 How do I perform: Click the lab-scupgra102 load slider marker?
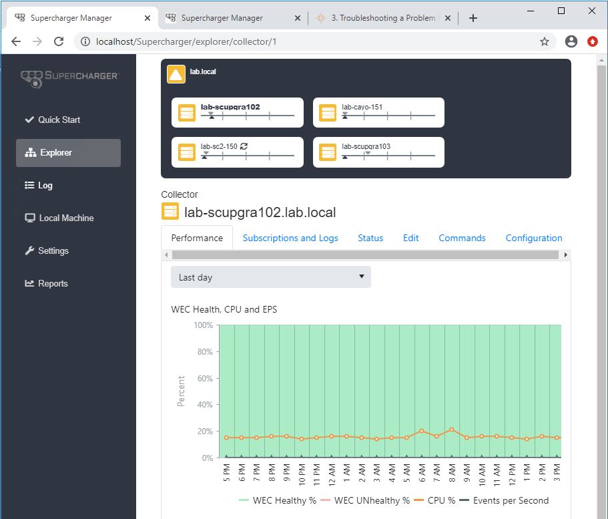[212, 116]
